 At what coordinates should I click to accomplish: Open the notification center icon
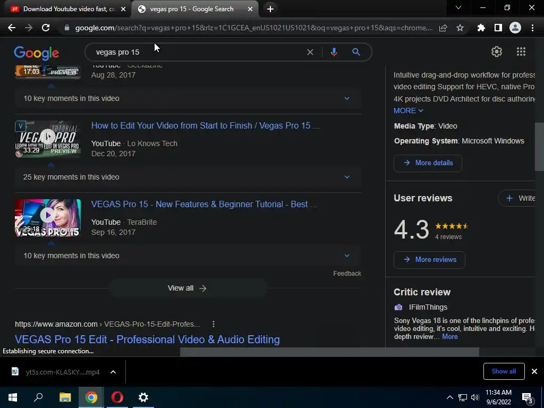pyautogui.click(x=528, y=397)
